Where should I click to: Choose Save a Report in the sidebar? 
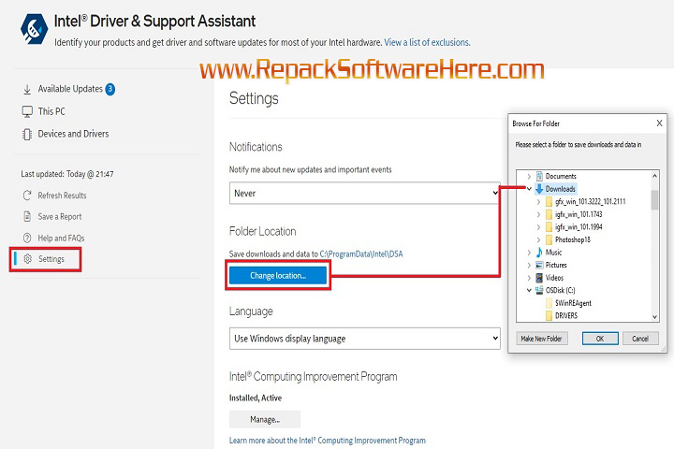pyautogui.click(x=60, y=217)
